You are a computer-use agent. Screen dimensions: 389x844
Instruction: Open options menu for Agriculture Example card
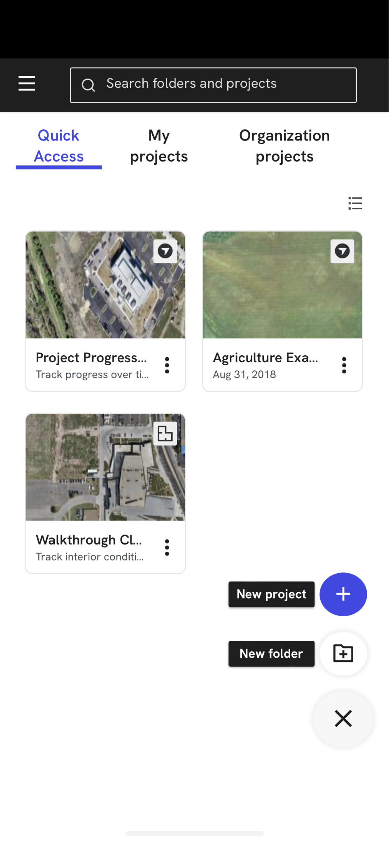click(x=344, y=366)
